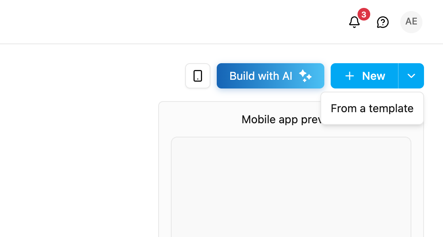Open account options via AE initials

coord(411,22)
